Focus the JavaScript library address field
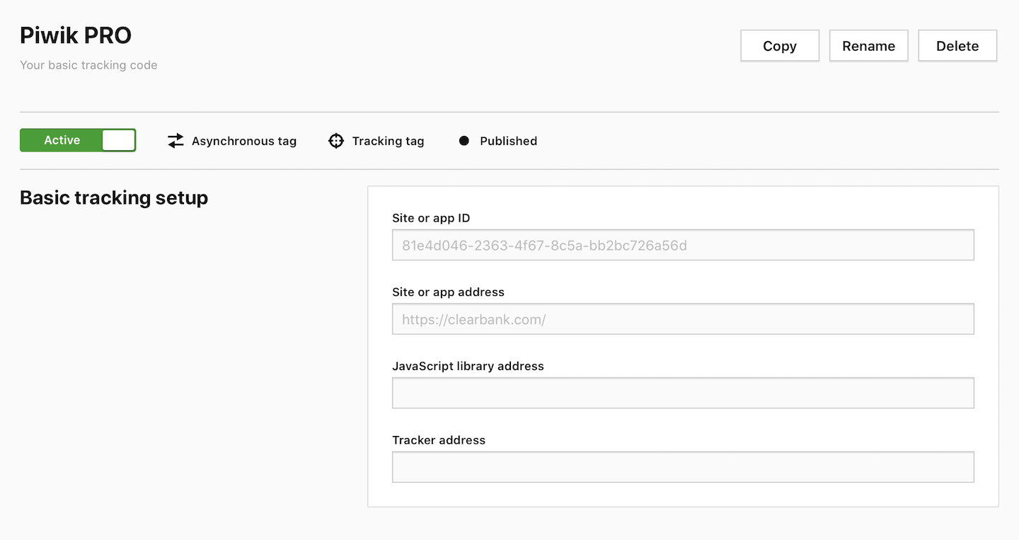Viewport: 1019px width, 540px height. 683,393
